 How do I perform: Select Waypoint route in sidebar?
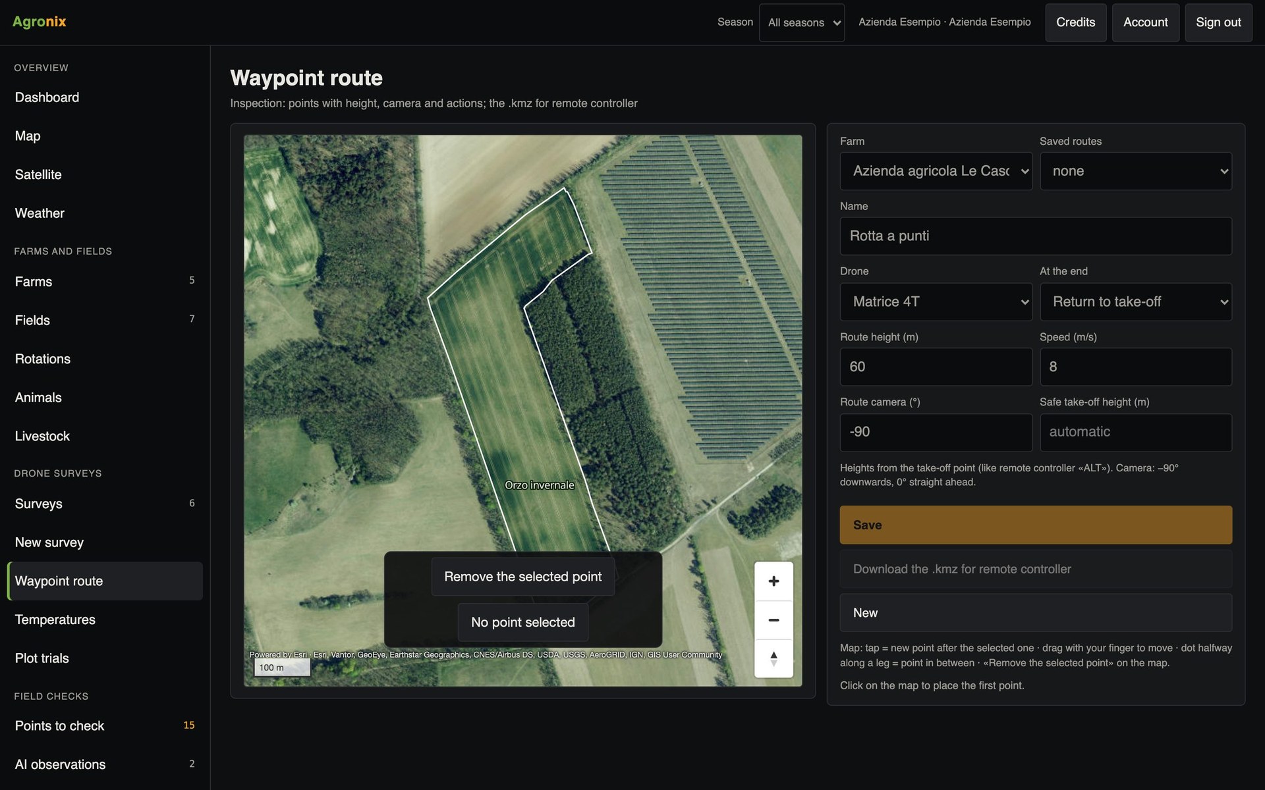tap(105, 581)
